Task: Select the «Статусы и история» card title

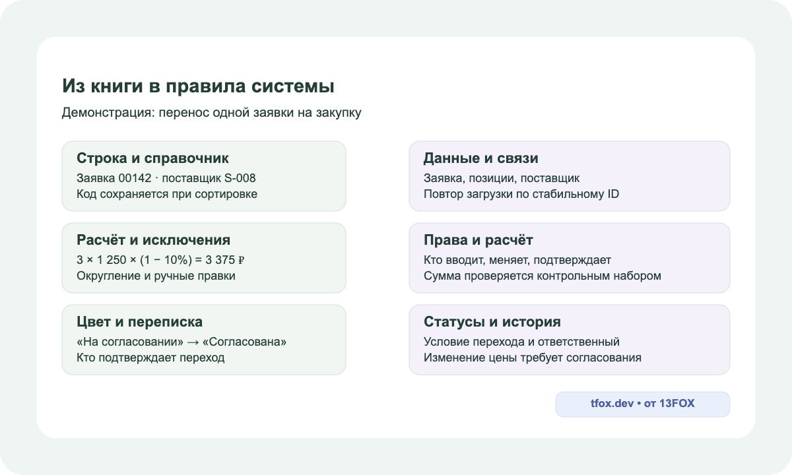Action: [492, 322]
